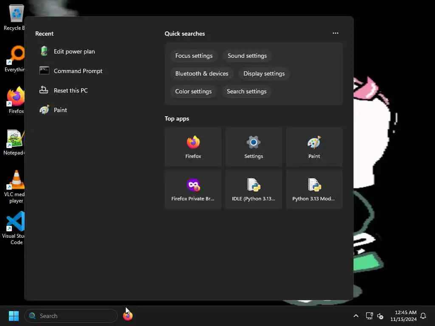Select the Everything desktop shortcut
This screenshot has height=326, width=435.
pyautogui.click(x=15, y=59)
